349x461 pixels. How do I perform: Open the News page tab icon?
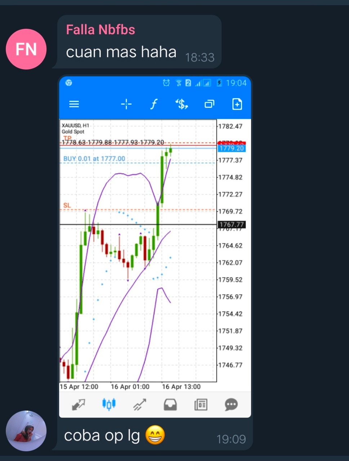201,405
